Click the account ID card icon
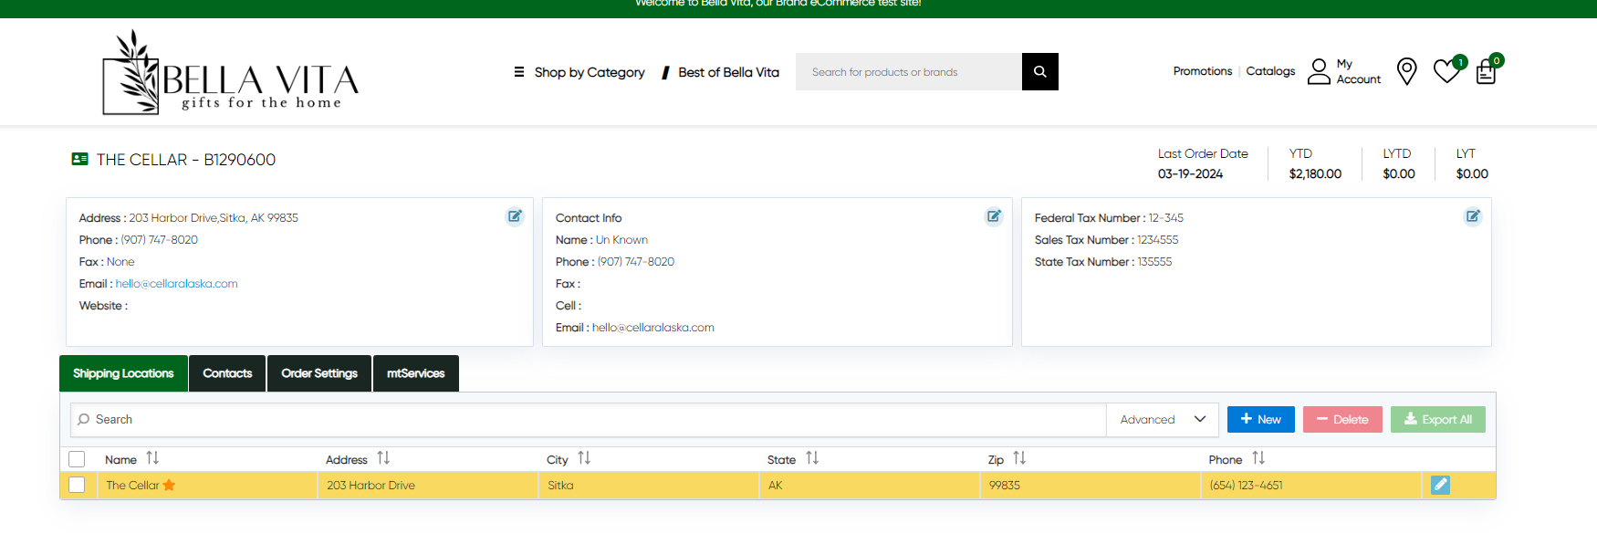This screenshot has width=1597, height=534. (80, 159)
